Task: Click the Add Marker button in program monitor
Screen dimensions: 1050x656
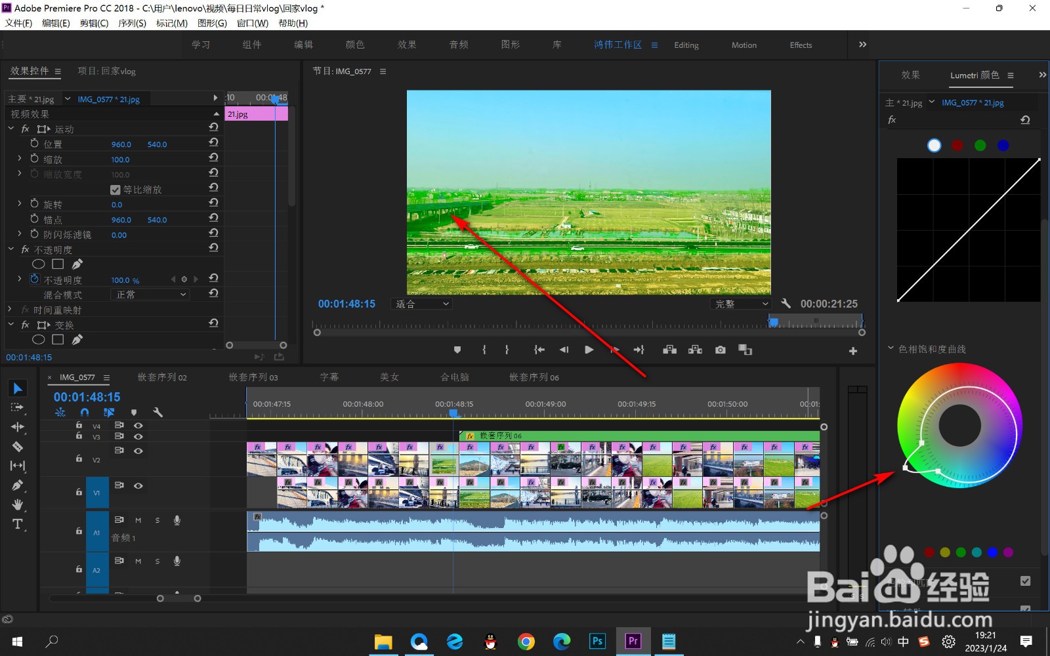Action: [457, 350]
